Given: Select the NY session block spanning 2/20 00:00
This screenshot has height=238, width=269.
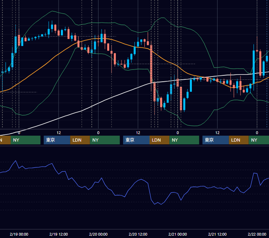Looking at the screenshot, I should pos(105,140).
